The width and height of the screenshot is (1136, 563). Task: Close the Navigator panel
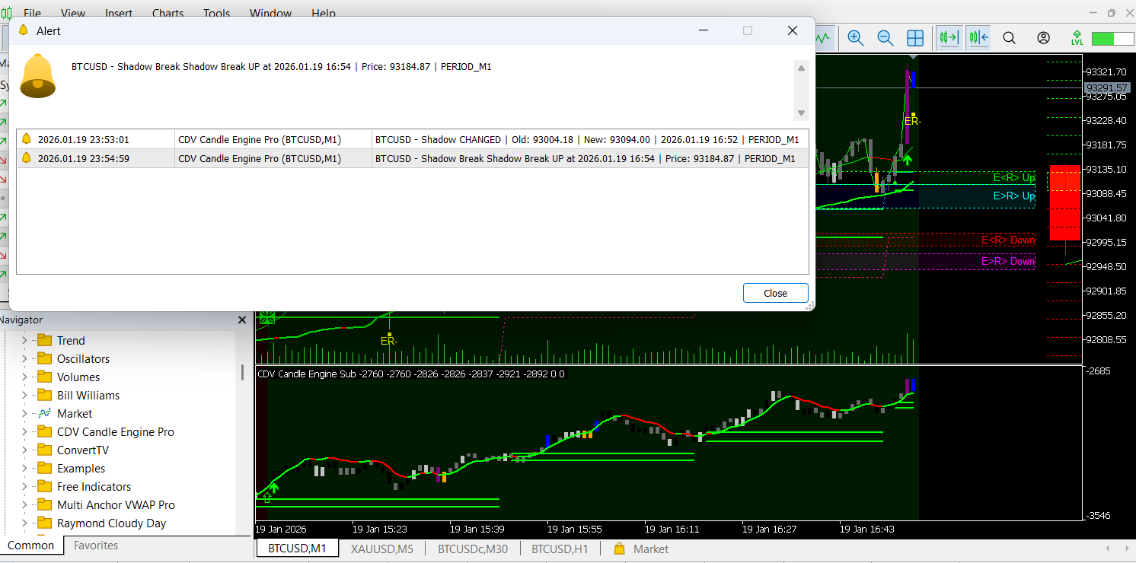click(242, 320)
